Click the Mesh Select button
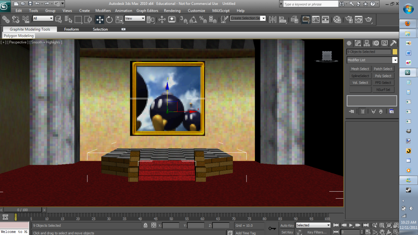 tap(360, 69)
